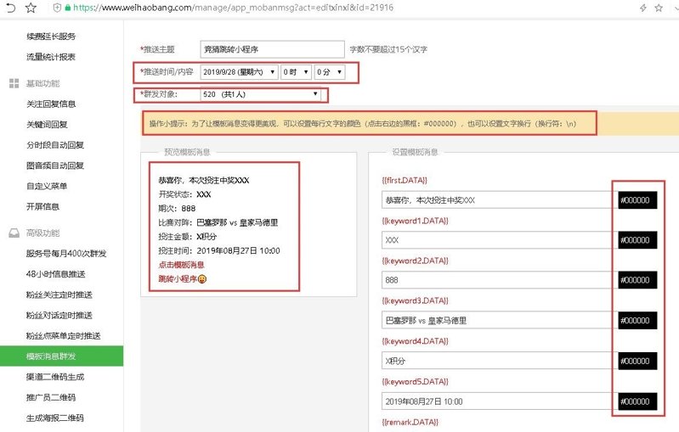Click the {{first.DATA}} label

[x=405, y=180]
